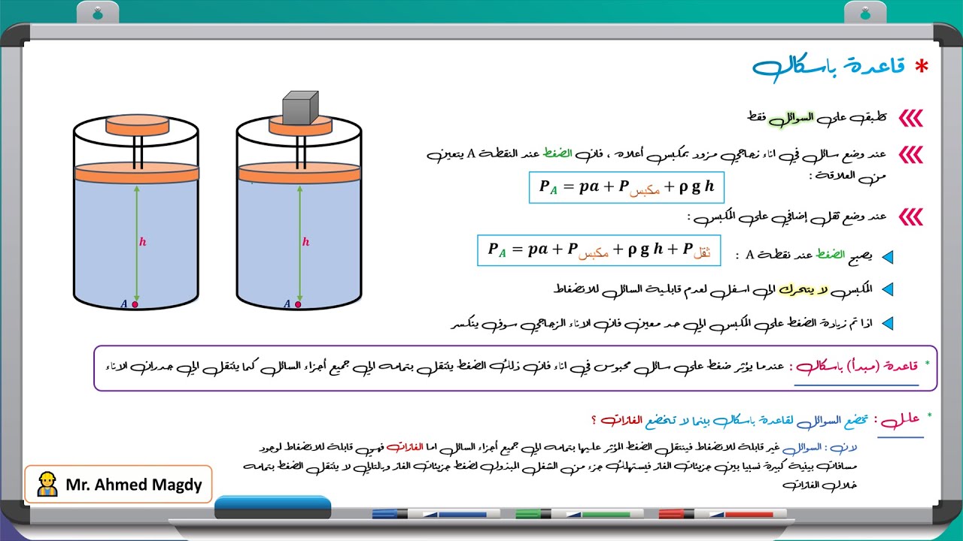Click the first formula box without the 'ثقل' term
This screenshot has width=963, height=541.
coord(627,188)
